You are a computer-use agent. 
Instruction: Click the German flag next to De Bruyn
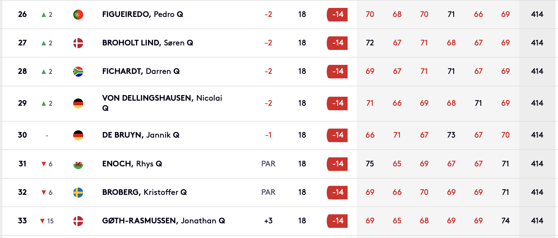click(78, 135)
